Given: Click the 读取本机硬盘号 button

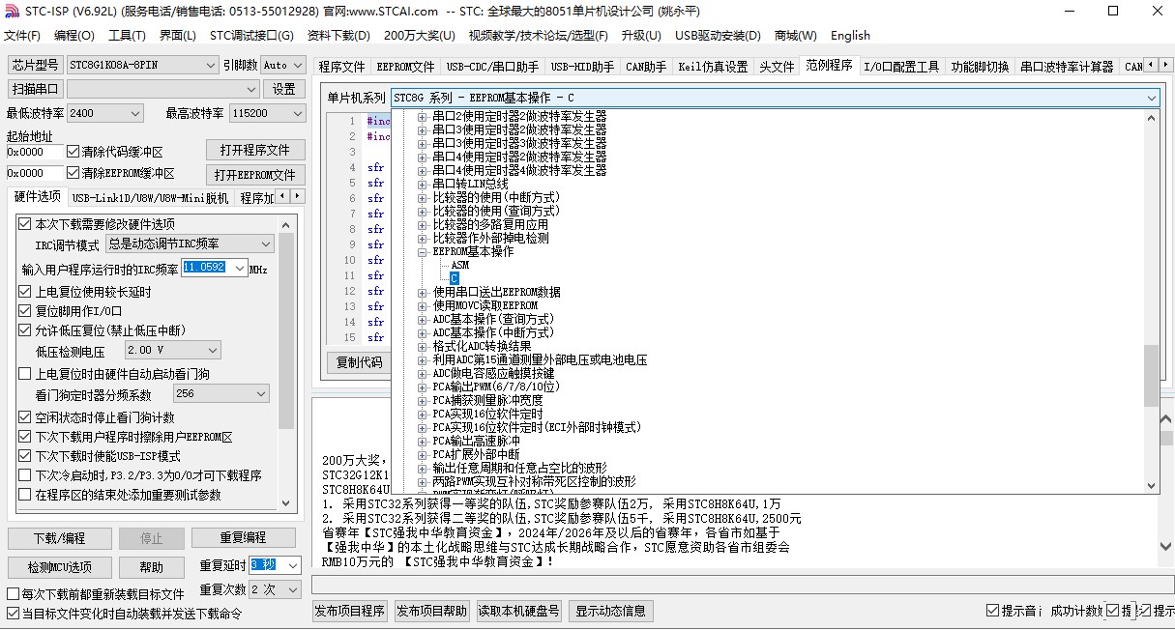Looking at the screenshot, I should (x=519, y=611).
